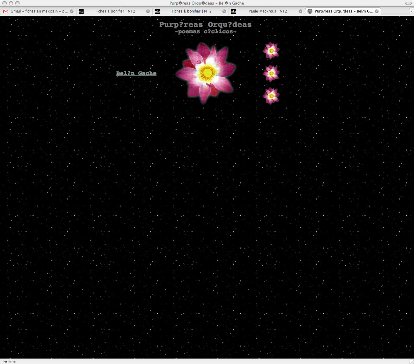The width and height of the screenshot is (414, 364).
Task: Click the favicon on Purp?reas Orqu?deas tab
Action: [x=310, y=11]
